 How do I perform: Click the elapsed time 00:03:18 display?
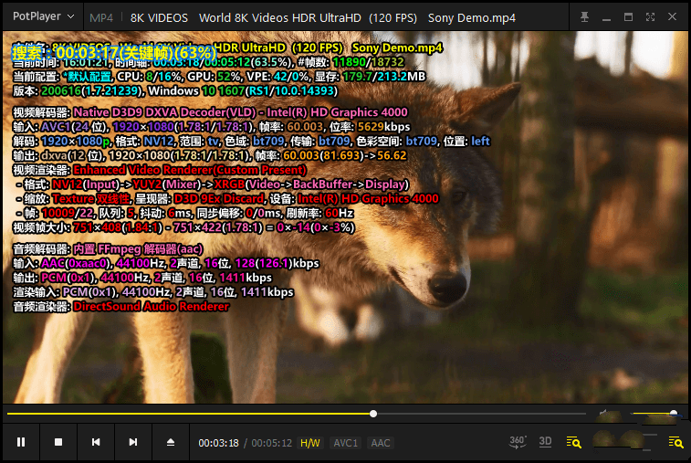point(218,443)
